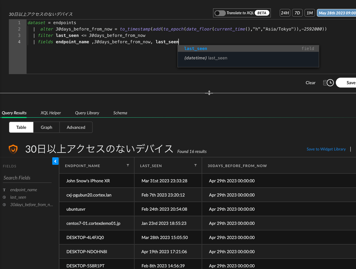This screenshot has height=269, width=356.
Task: Click the clock icon beside last_seen field
Action: coord(4,197)
